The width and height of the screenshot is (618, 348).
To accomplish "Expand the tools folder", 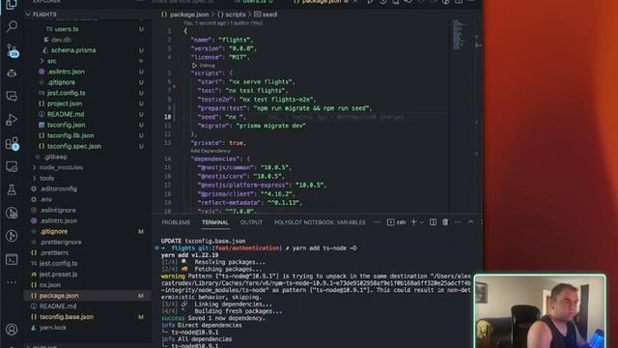I will tap(46, 178).
